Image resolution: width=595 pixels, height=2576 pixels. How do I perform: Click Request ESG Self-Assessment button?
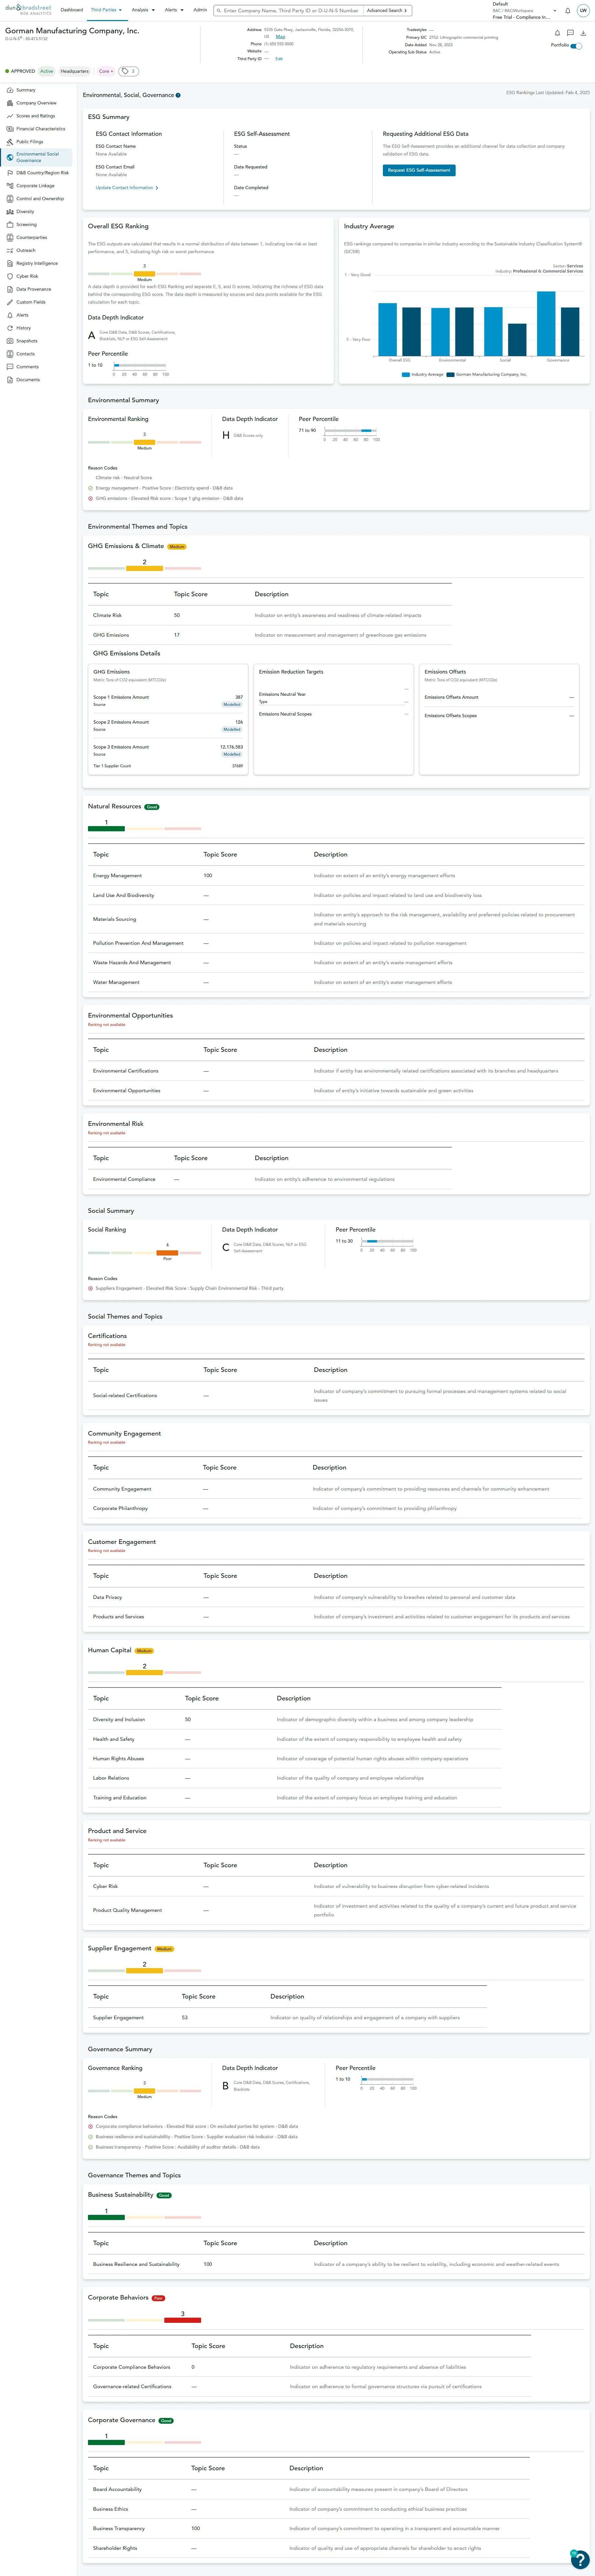pos(419,170)
